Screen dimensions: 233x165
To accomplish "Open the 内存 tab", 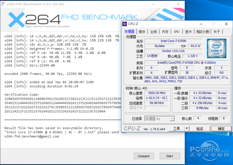I will [x=165, y=32].
